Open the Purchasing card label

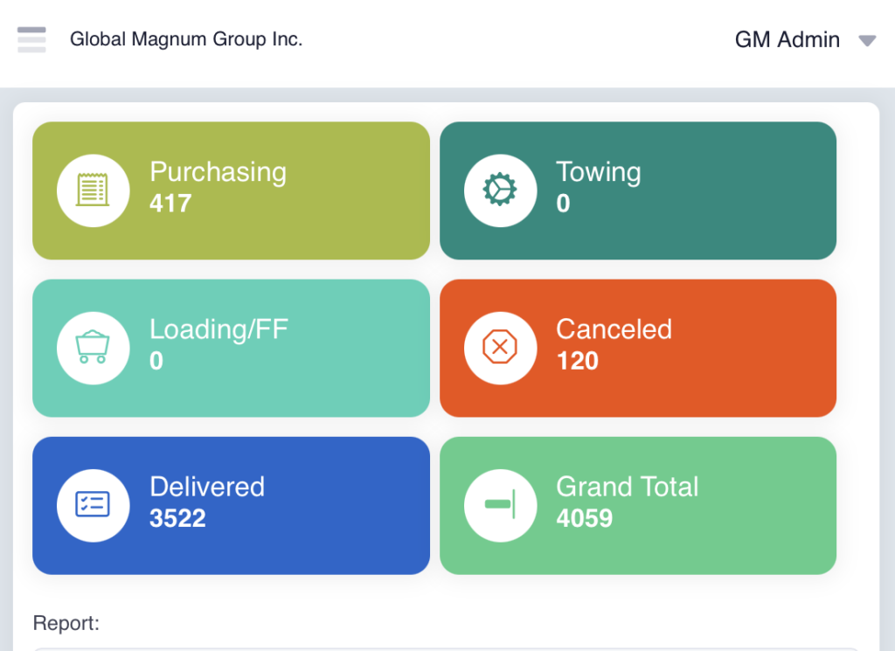[x=218, y=172]
